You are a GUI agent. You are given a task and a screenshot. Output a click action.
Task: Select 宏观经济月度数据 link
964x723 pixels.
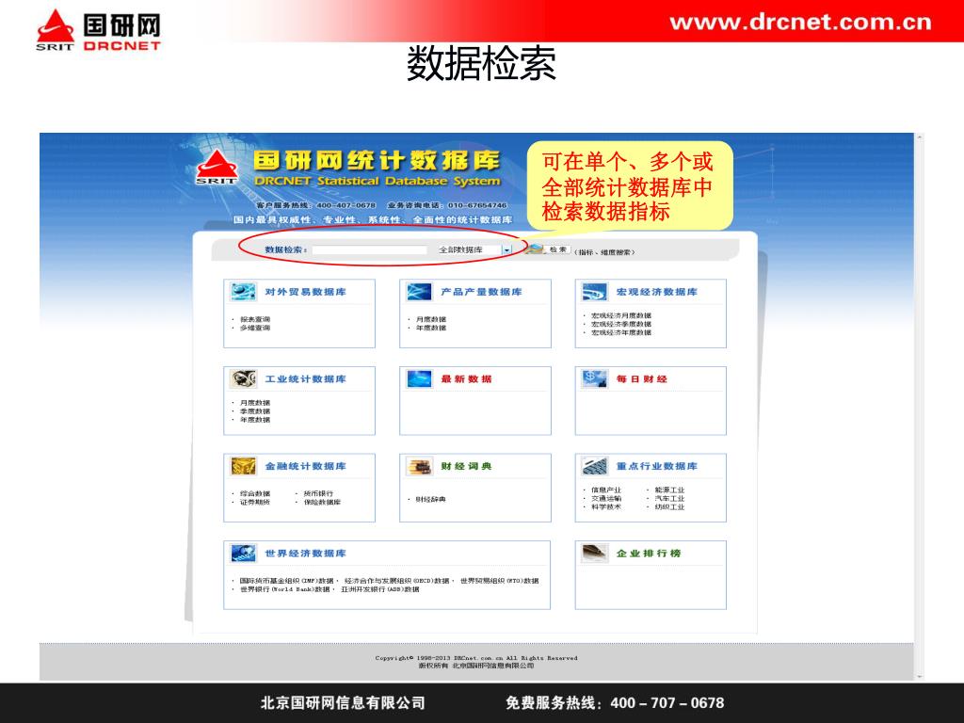(621, 315)
